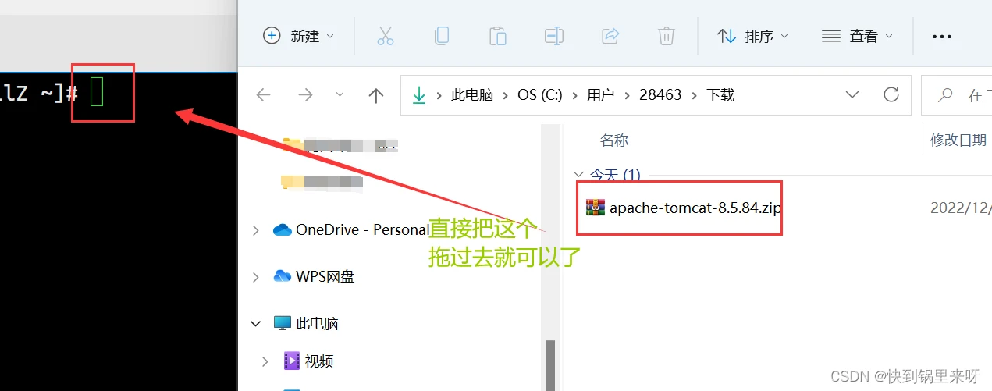Click the Copy icon in toolbar

point(442,36)
